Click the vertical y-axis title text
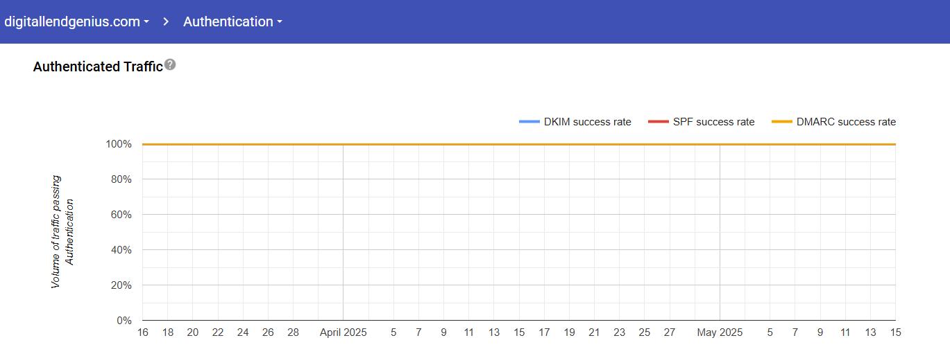This screenshot has height=356, width=950. point(62,232)
